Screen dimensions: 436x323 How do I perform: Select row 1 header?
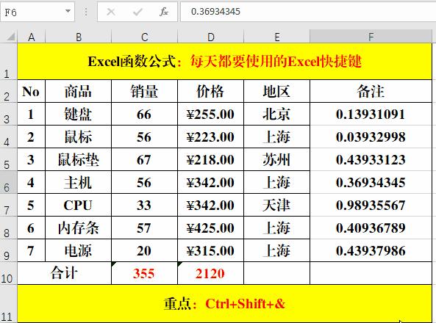(x=8, y=62)
